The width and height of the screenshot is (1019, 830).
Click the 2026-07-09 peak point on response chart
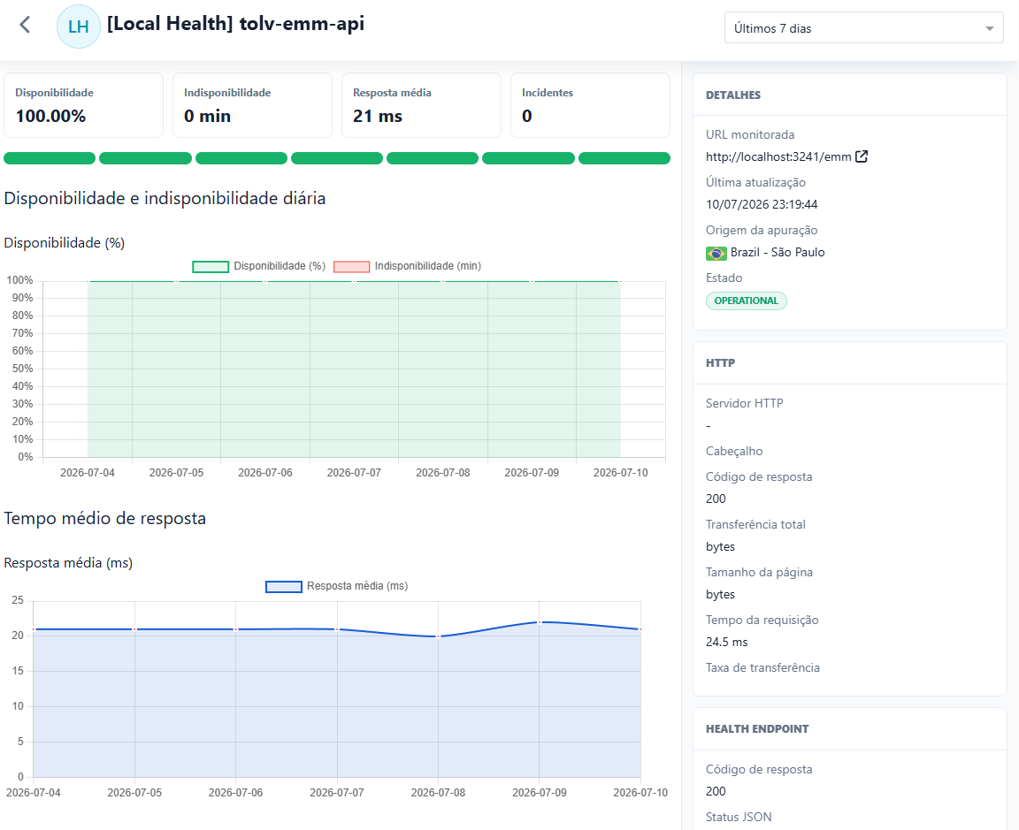pos(540,622)
